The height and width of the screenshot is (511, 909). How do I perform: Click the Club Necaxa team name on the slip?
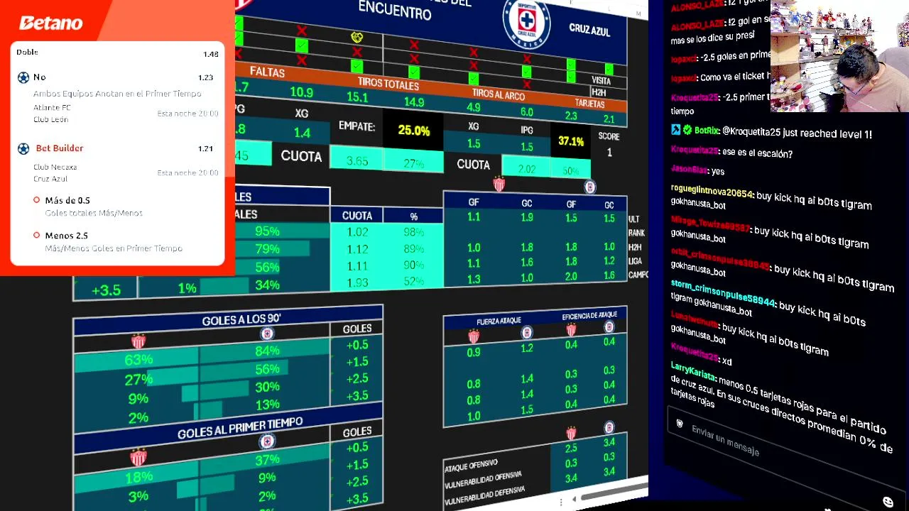coord(55,167)
